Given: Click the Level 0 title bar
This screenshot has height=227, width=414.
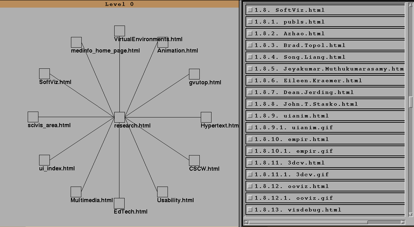Looking at the screenshot, I should click(x=119, y=4).
